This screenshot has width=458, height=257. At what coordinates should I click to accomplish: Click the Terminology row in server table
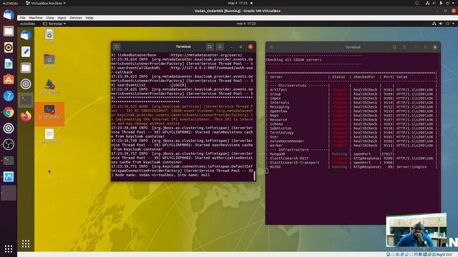click(351, 133)
